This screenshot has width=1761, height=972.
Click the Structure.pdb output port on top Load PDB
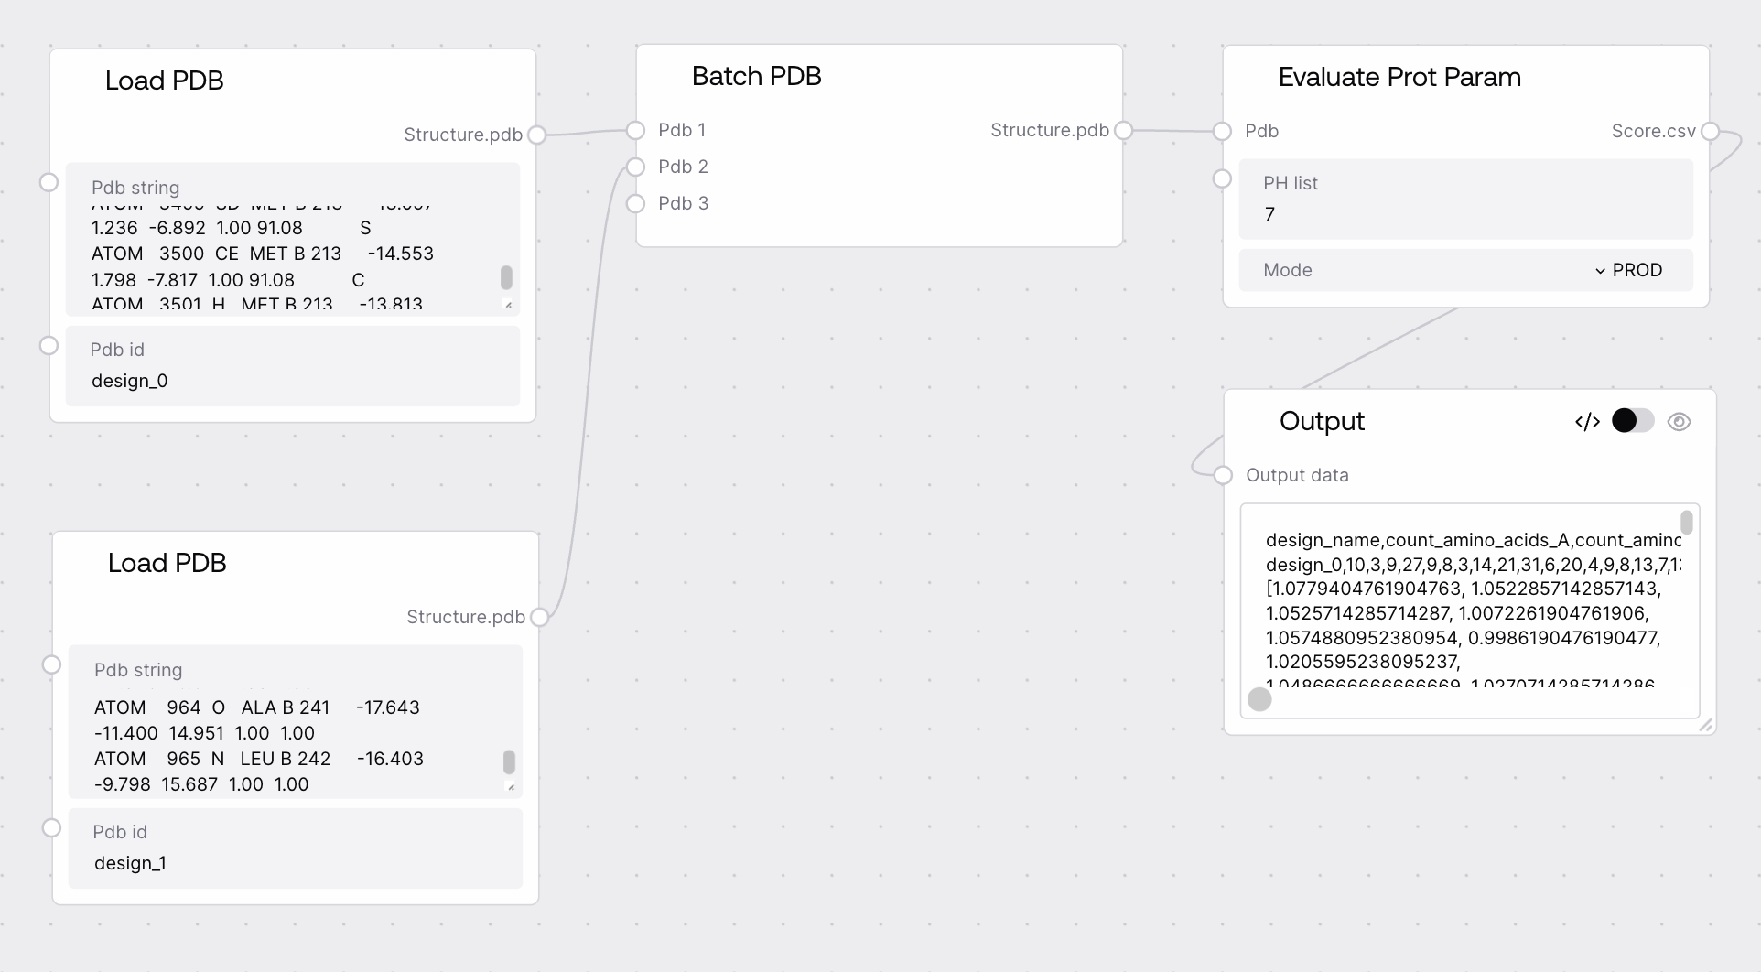(x=537, y=135)
